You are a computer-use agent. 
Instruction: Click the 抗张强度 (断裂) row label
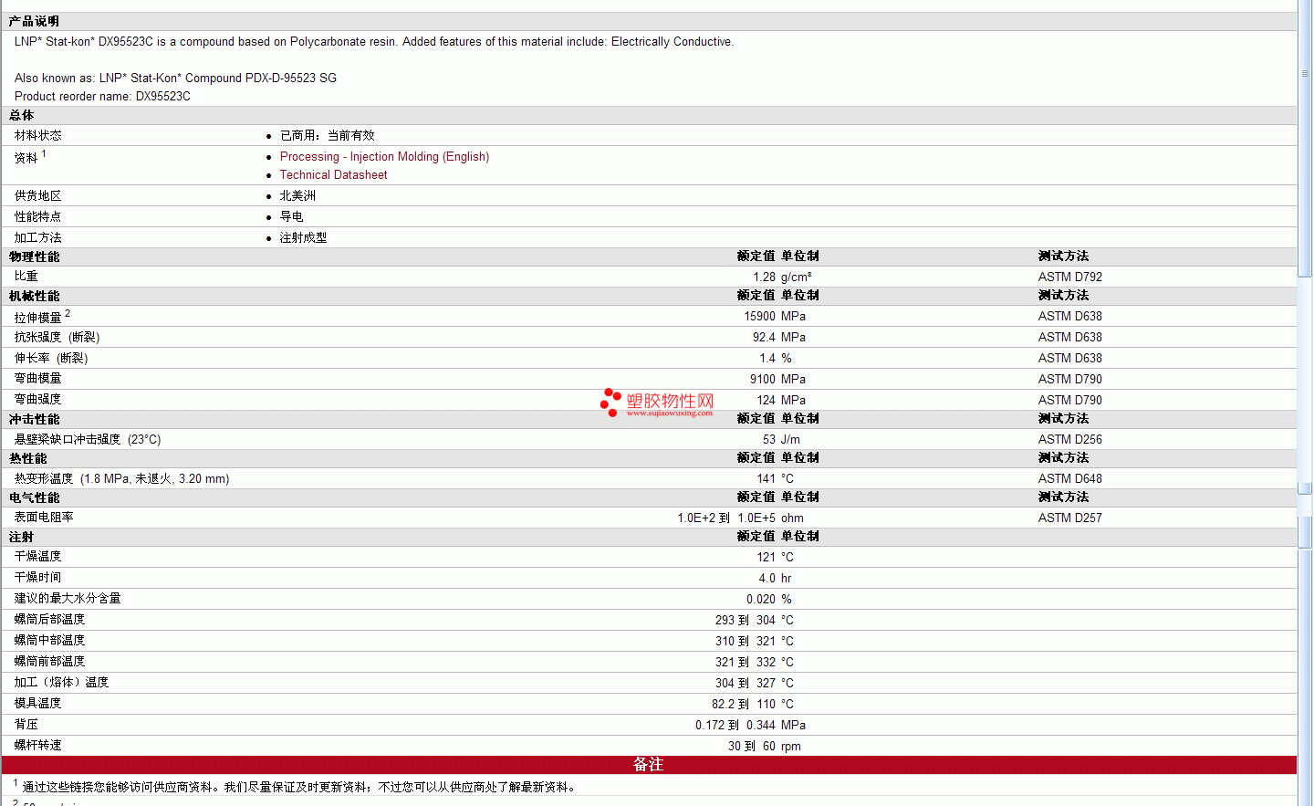[57, 338]
